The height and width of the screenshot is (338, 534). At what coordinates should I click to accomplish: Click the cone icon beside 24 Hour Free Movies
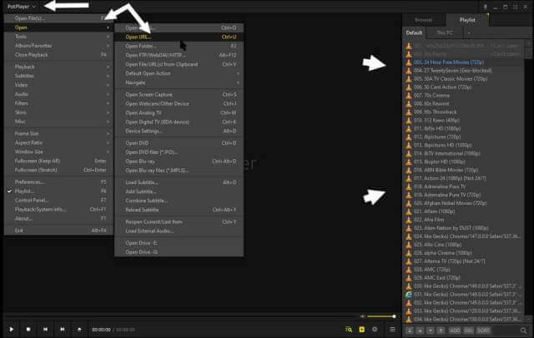(408, 62)
